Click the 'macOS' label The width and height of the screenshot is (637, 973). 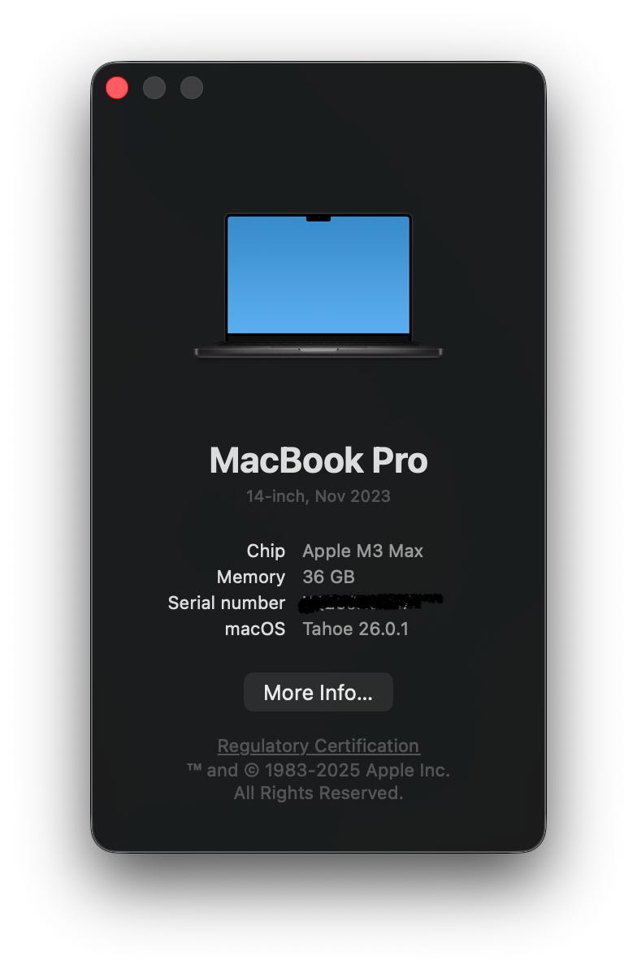255,629
